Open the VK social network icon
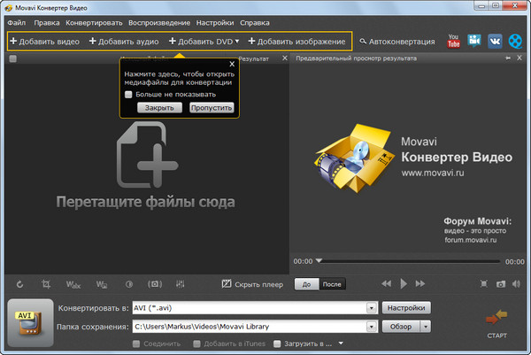 [x=494, y=41]
